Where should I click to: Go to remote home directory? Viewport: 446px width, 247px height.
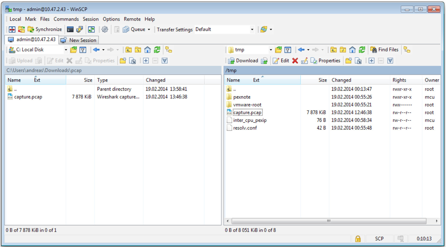click(352, 50)
